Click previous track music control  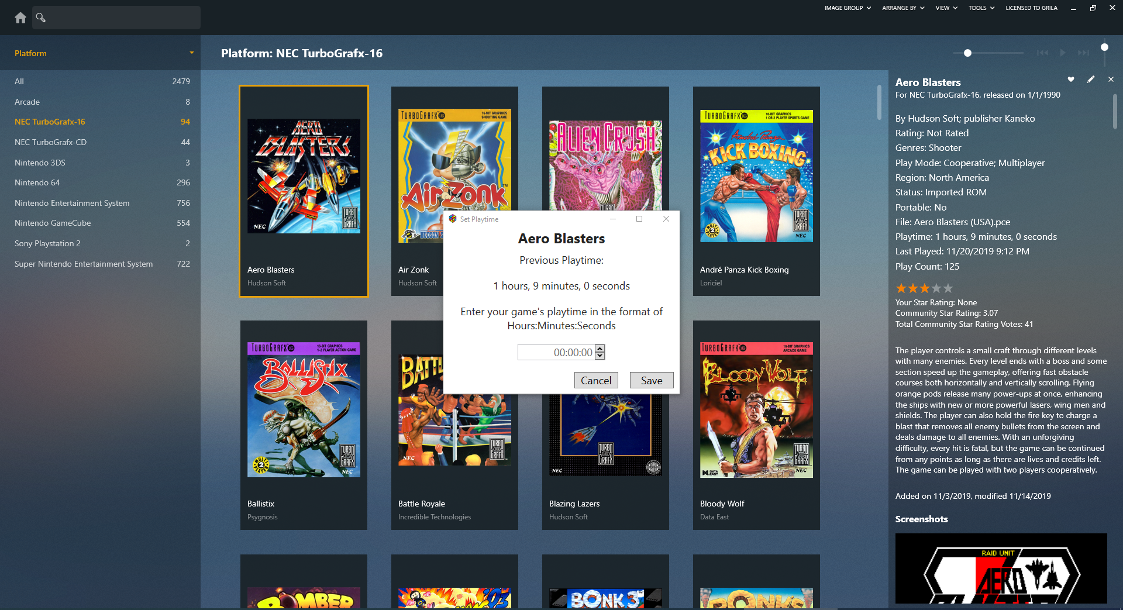click(1042, 53)
